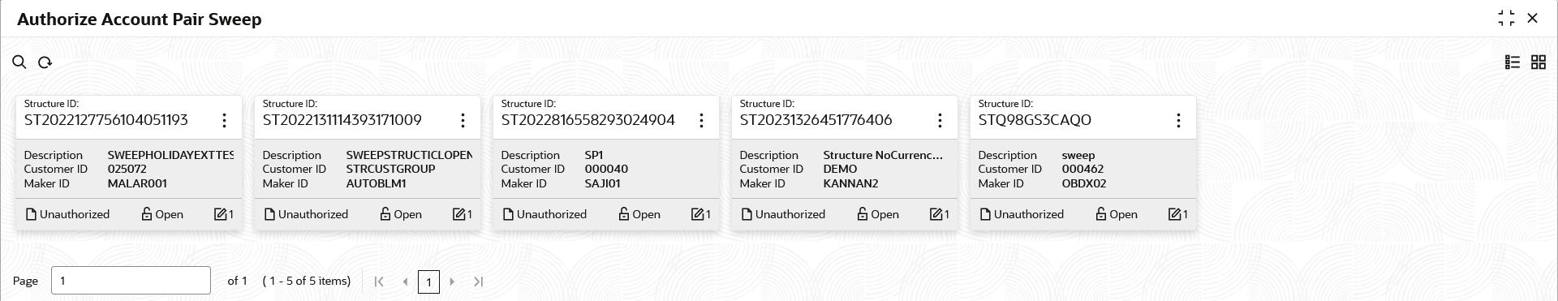Click Open lock icon on sweep card
Image resolution: width=1558 pixels, height=301 pixels.
coord(1101,214)
